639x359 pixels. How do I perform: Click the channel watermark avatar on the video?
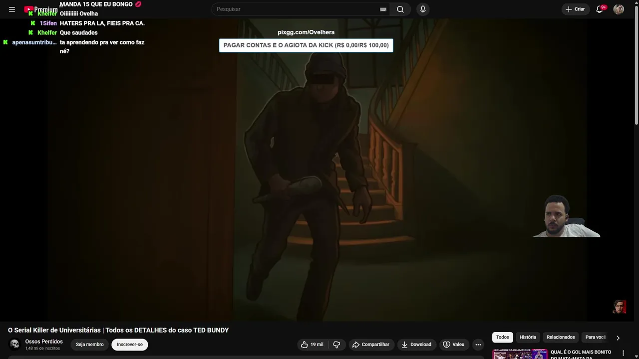(x=620, y=307)
